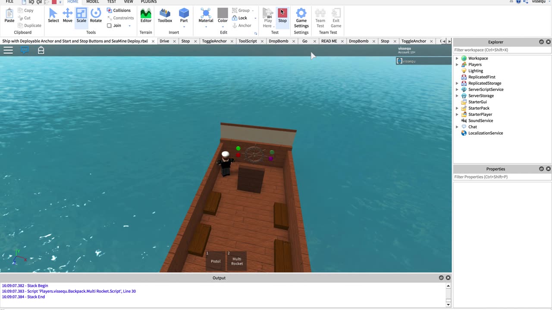Equip the Multi Rocket hotbar slot
This screenshot has height=310, width=552.
click(237, 261)
